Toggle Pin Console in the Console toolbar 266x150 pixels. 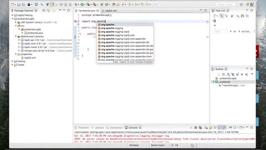[230, 127]
